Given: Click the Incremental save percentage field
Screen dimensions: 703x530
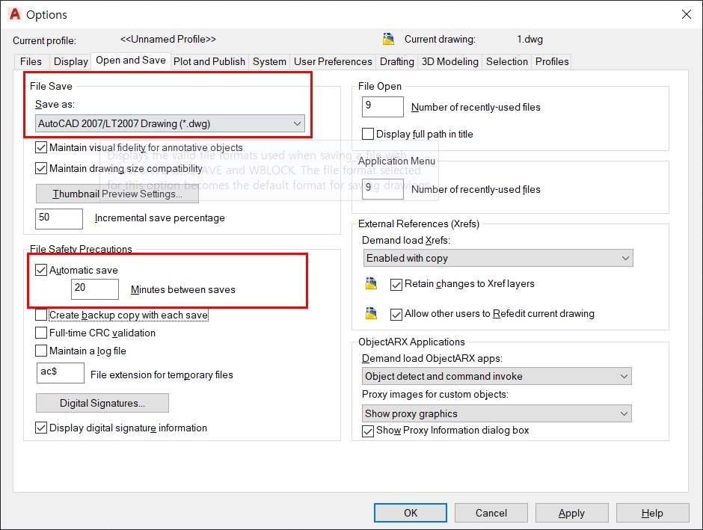Looking at the screenshot, I should (x=59, y=218).
